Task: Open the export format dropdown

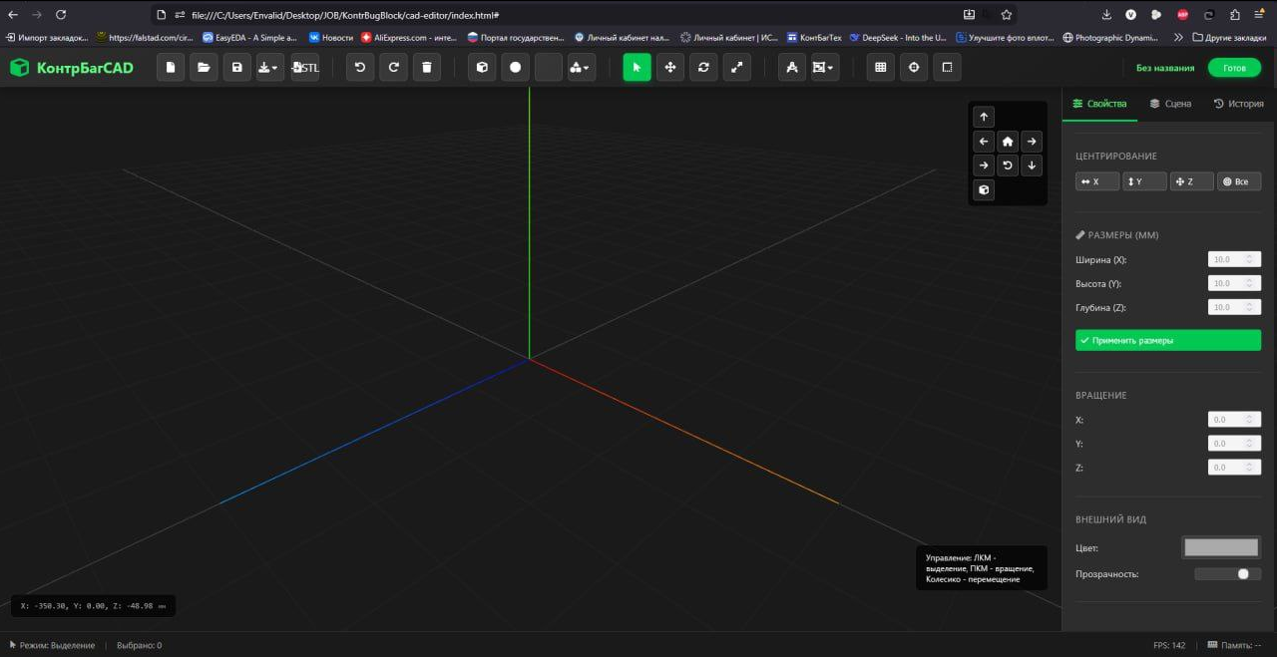Action: click(269, 67)
